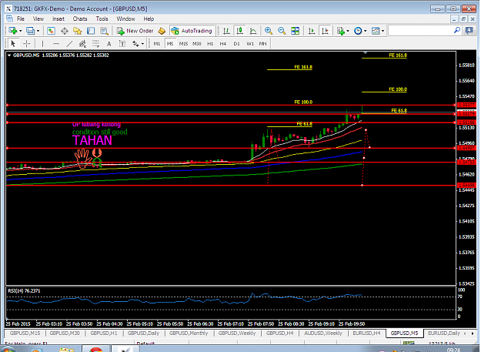
Task: Switch timeframe to H1
Action: [210, 44]
